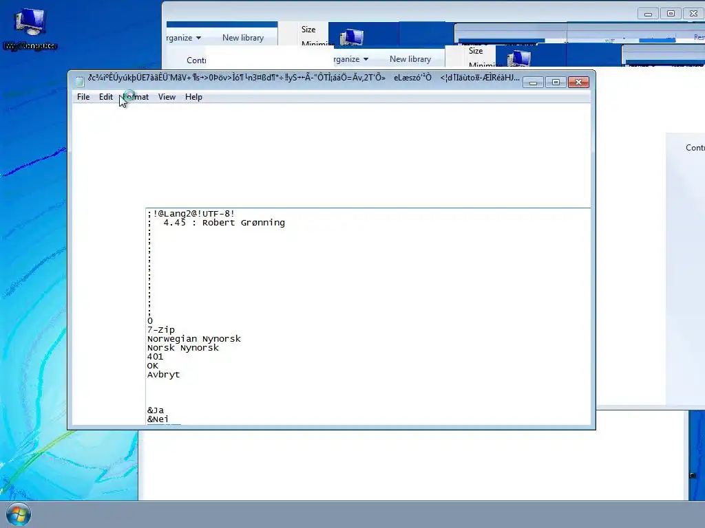Click the Notepad document icon in title bar

(x=80, y=81)
